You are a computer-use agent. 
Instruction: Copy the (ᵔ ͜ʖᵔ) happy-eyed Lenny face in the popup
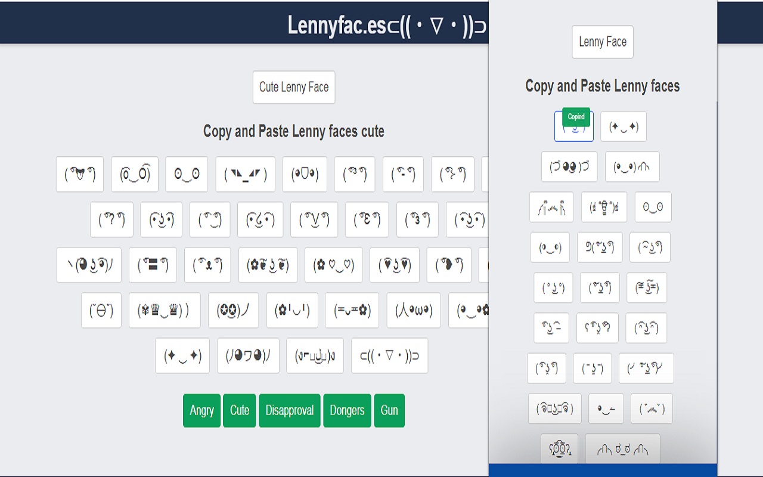point(646,328)
